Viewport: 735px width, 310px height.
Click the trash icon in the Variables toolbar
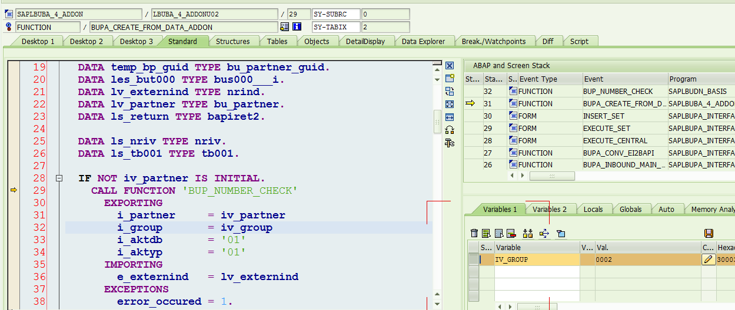[474, 234]
